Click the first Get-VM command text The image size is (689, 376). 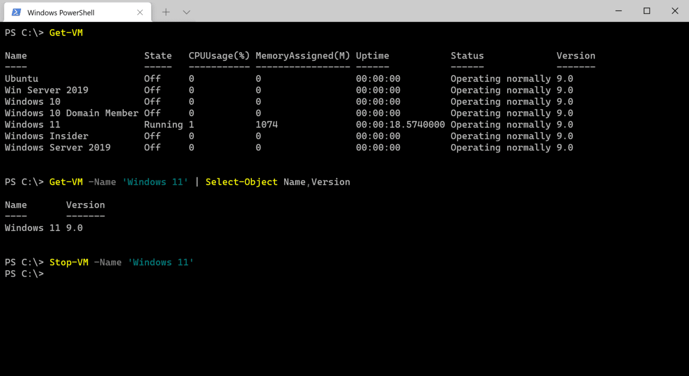[x=66, y=33]
